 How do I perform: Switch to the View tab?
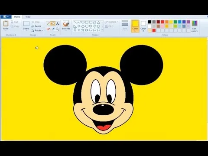[28, 17]
